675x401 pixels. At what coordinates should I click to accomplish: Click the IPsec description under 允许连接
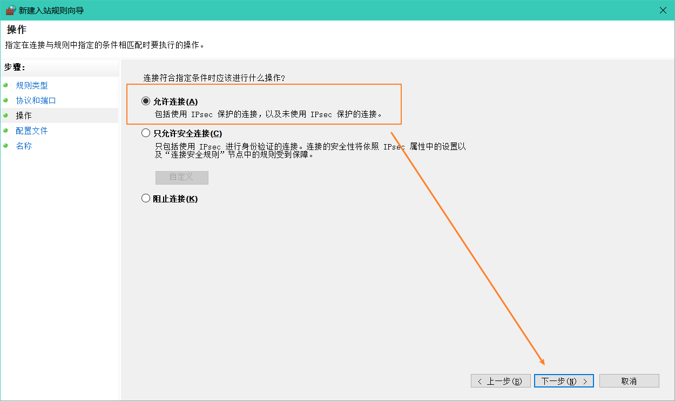[268, 114]
